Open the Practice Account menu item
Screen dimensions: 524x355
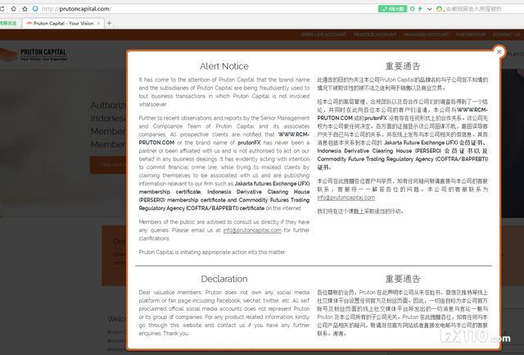click(x=375, y=34)
